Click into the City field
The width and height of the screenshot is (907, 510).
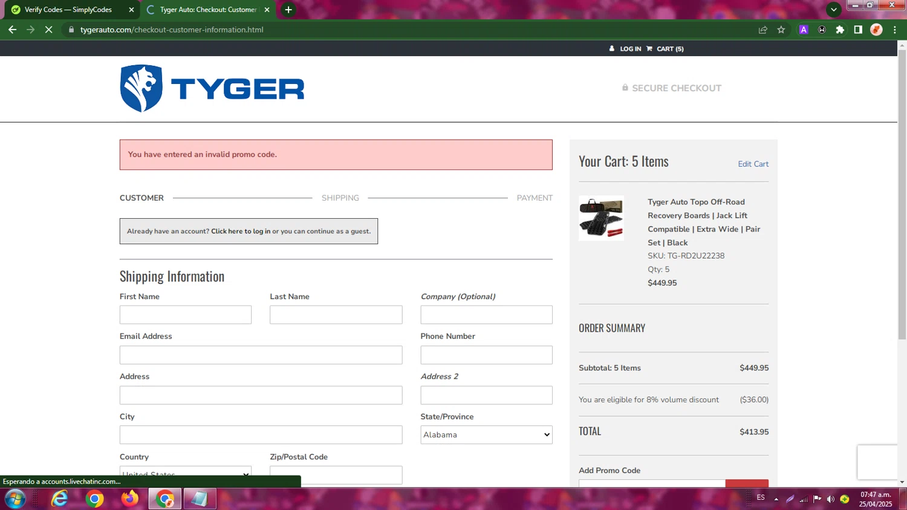point(261,435)
